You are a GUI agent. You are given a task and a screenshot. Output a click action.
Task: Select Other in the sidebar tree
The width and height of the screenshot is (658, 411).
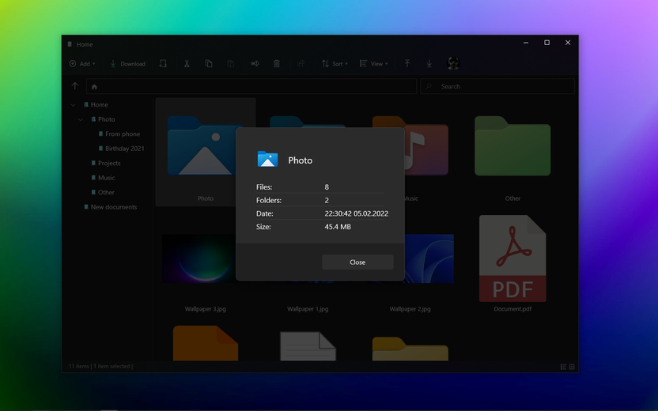tap(106, 193)
